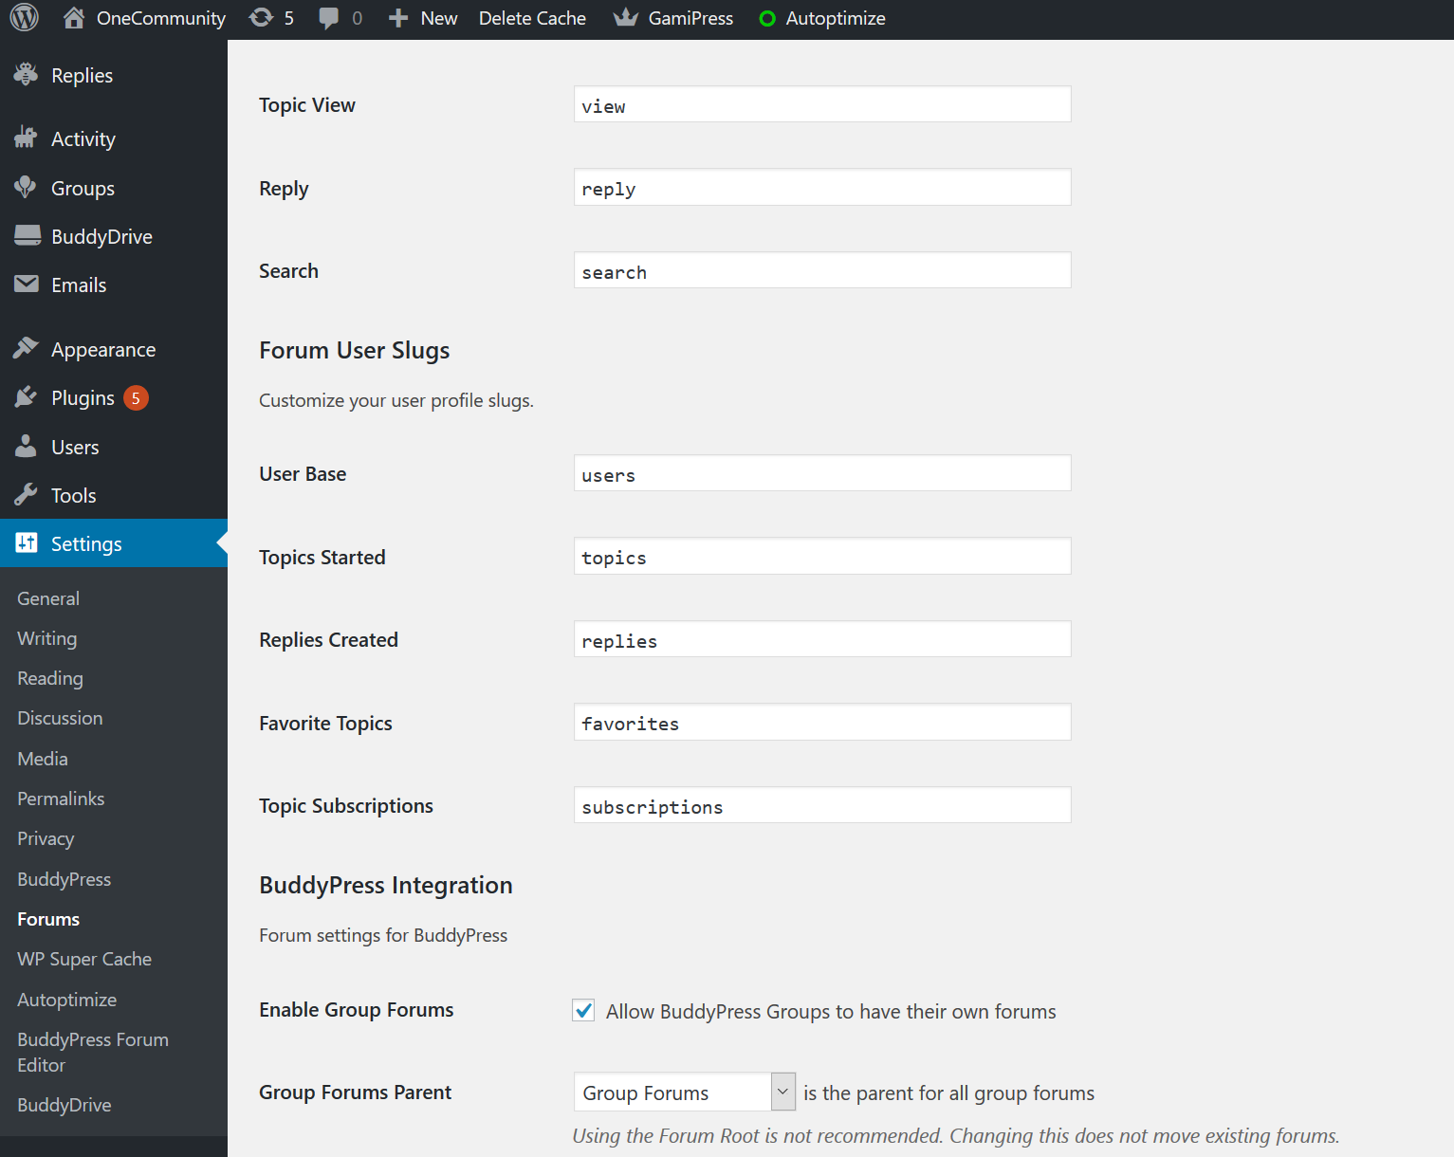
Task: Open the Group Forums Parent dropdown
Action: coord(685,1093)
